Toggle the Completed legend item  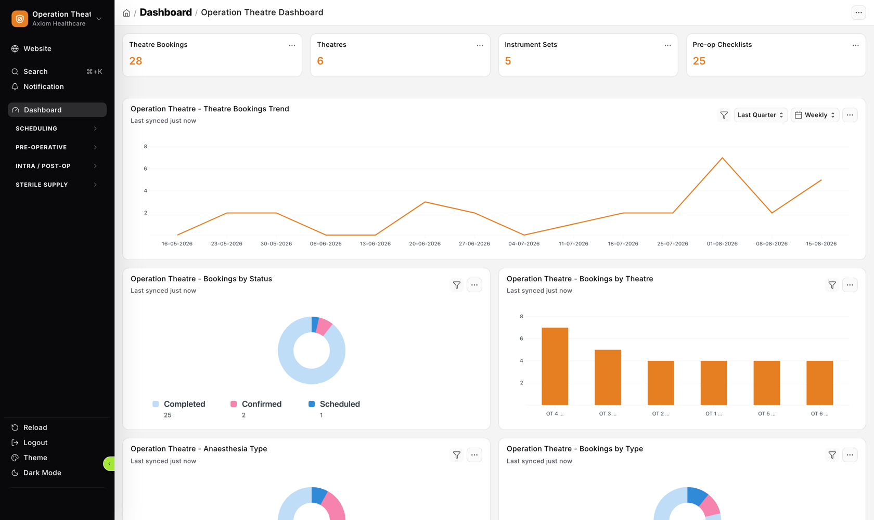(179, 404)
